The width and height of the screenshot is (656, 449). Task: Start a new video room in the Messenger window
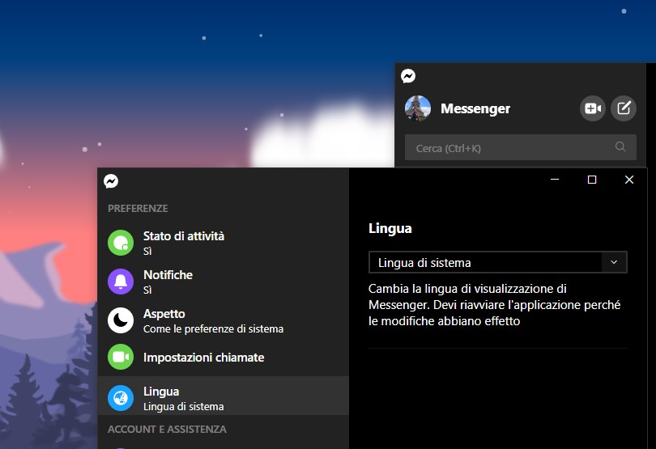[x=592, y=108]
